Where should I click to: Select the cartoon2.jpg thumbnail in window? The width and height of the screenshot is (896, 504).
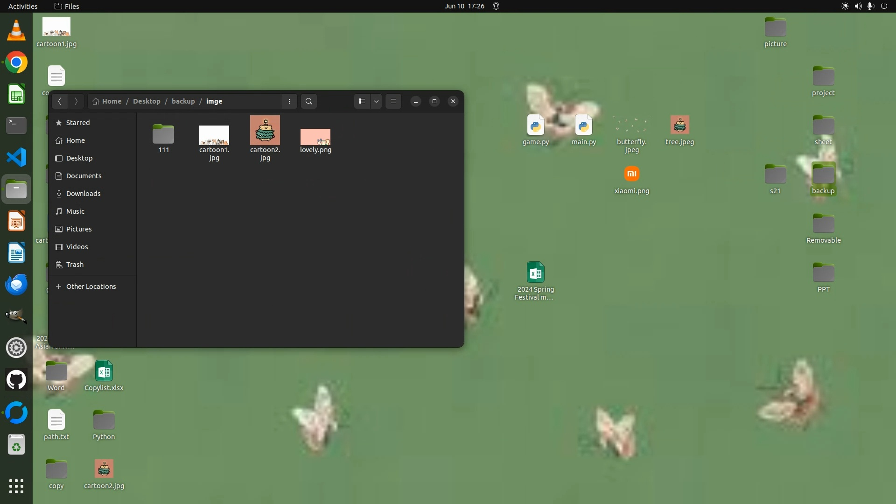265,131
